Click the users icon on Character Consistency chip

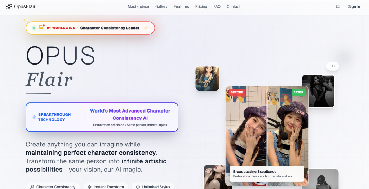click(32, 187)
